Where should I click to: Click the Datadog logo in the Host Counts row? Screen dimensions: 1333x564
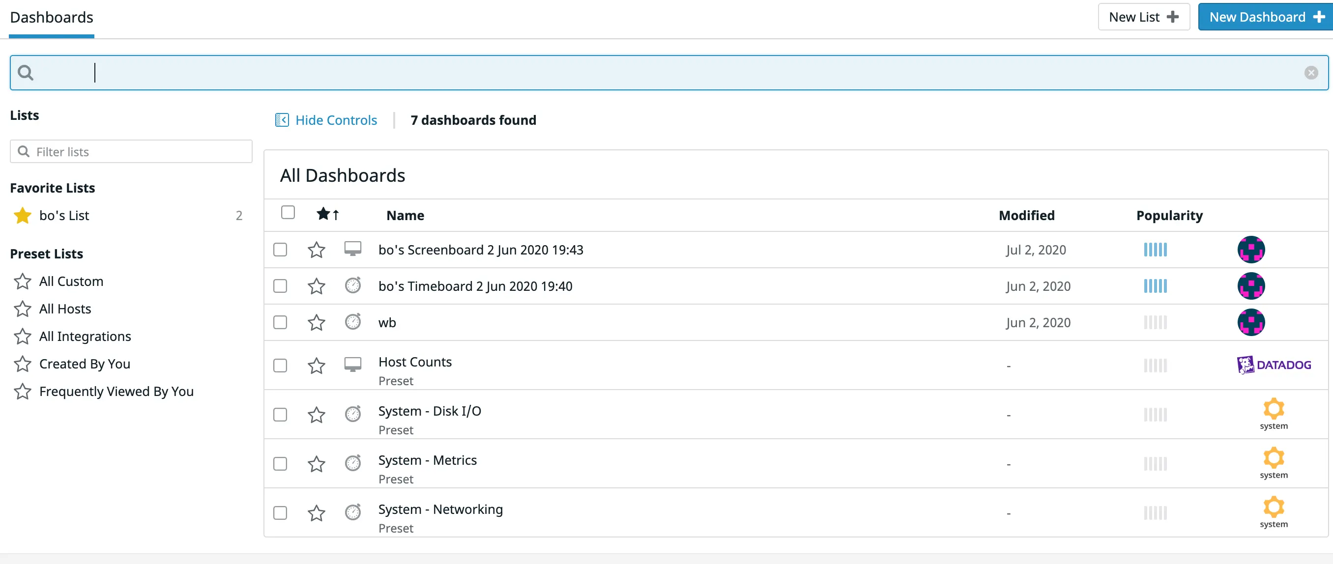pyautogui.click(x=1274, y=365)
